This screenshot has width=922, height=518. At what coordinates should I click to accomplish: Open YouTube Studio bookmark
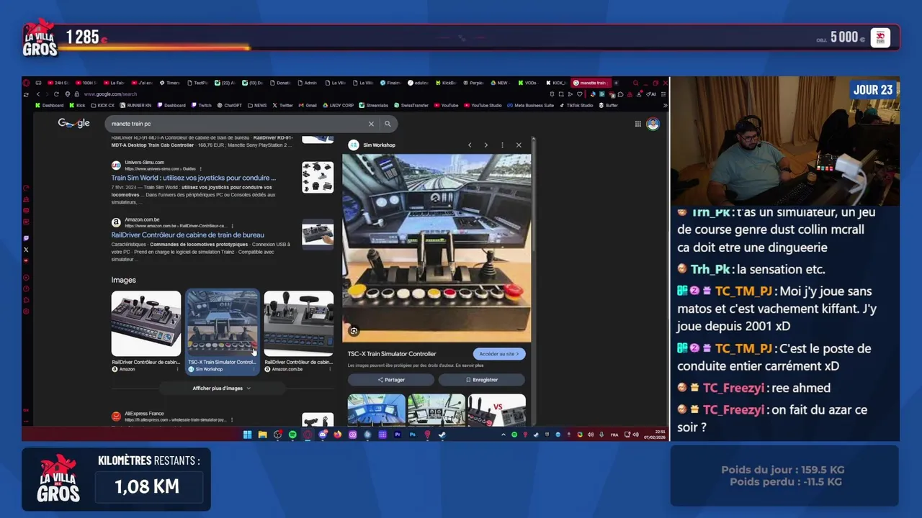(x=482, y=105)
